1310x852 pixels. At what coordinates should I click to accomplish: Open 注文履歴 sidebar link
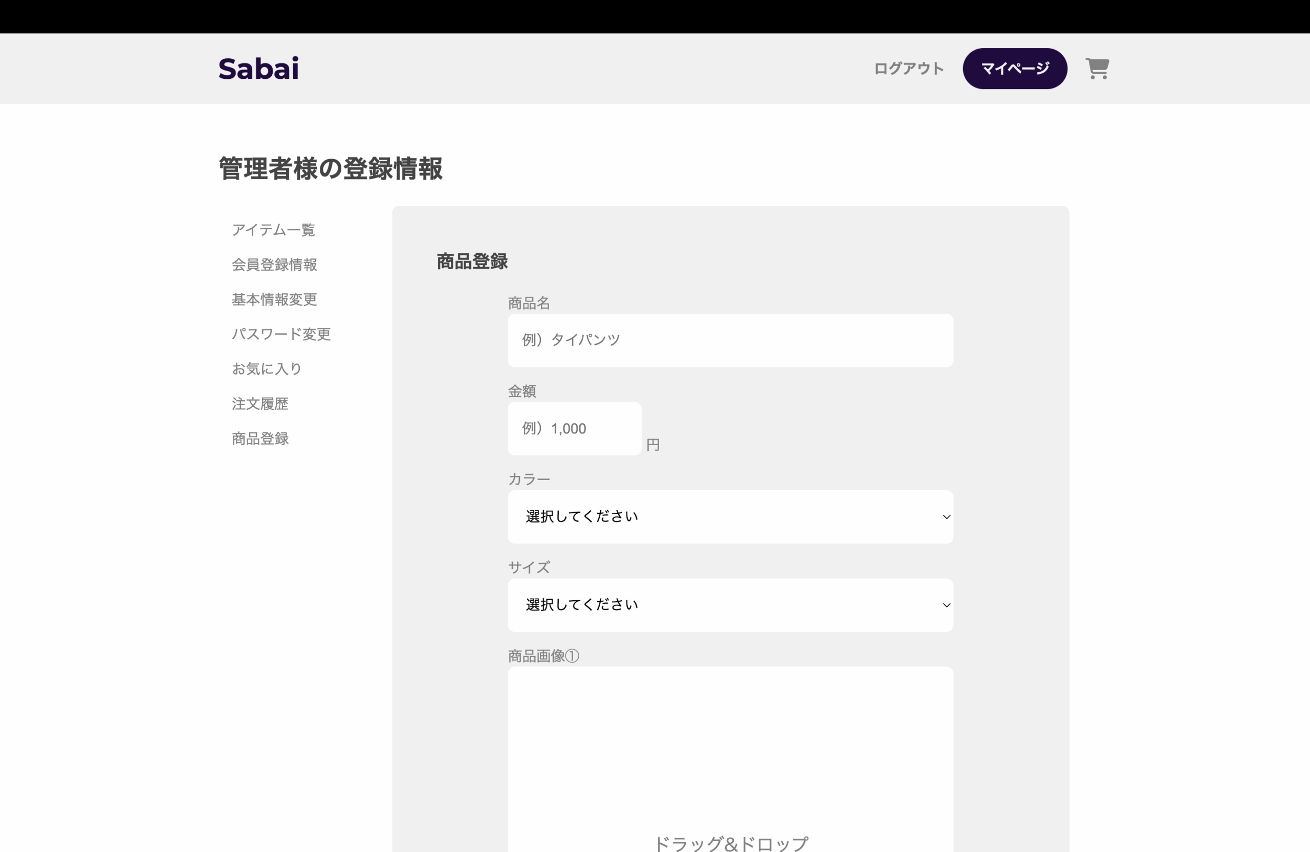[x=260, y=404]
